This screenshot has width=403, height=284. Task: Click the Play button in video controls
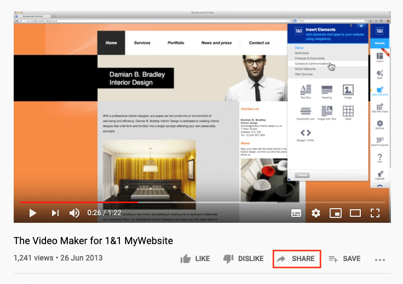pos(33,213)
